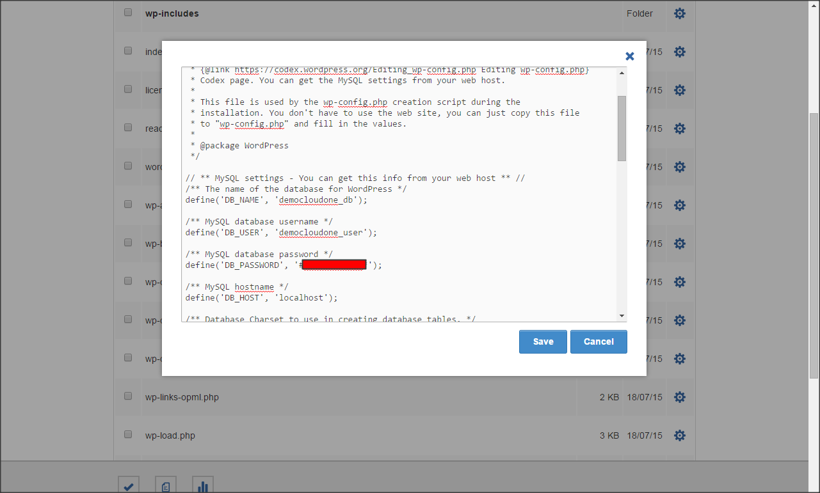Tick the checkbox for wp-includes folder
The width and height of the screenshot is (820, 493).
(x=128, y=12)
